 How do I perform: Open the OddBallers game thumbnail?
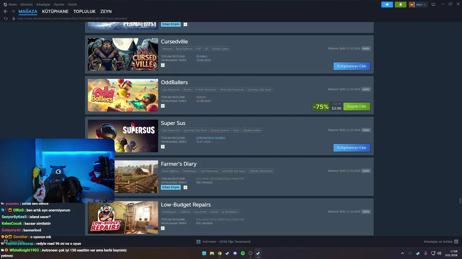tap(123, 95)
